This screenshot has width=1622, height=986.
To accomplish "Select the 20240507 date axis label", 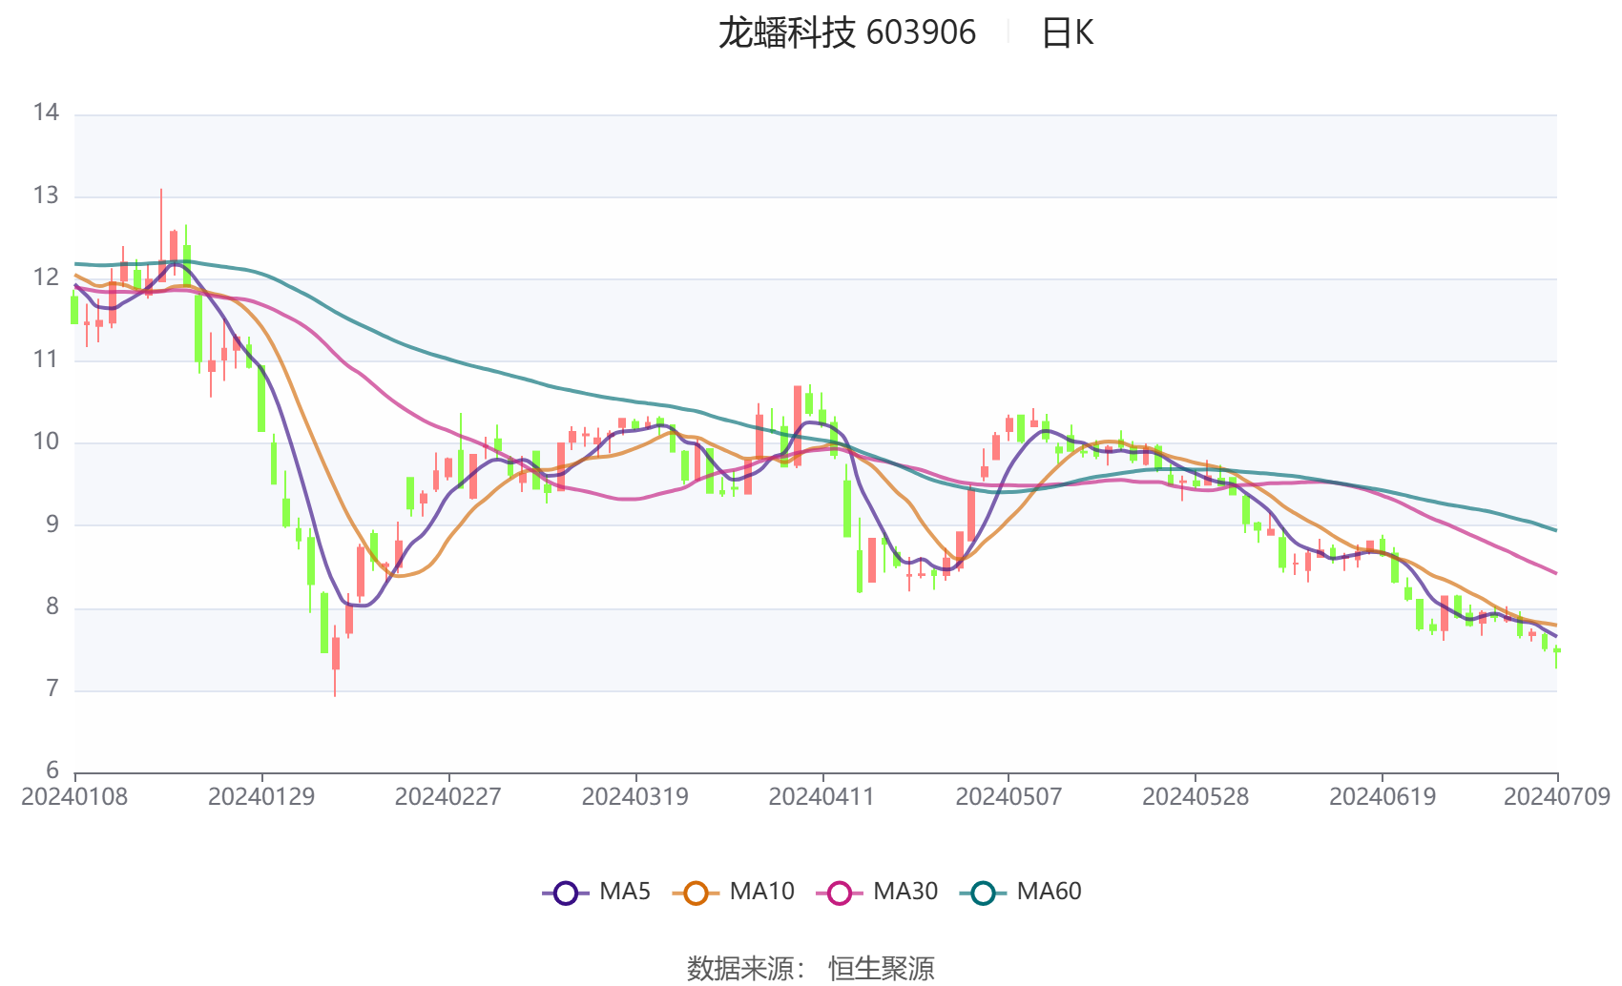I will point(1009,797).
